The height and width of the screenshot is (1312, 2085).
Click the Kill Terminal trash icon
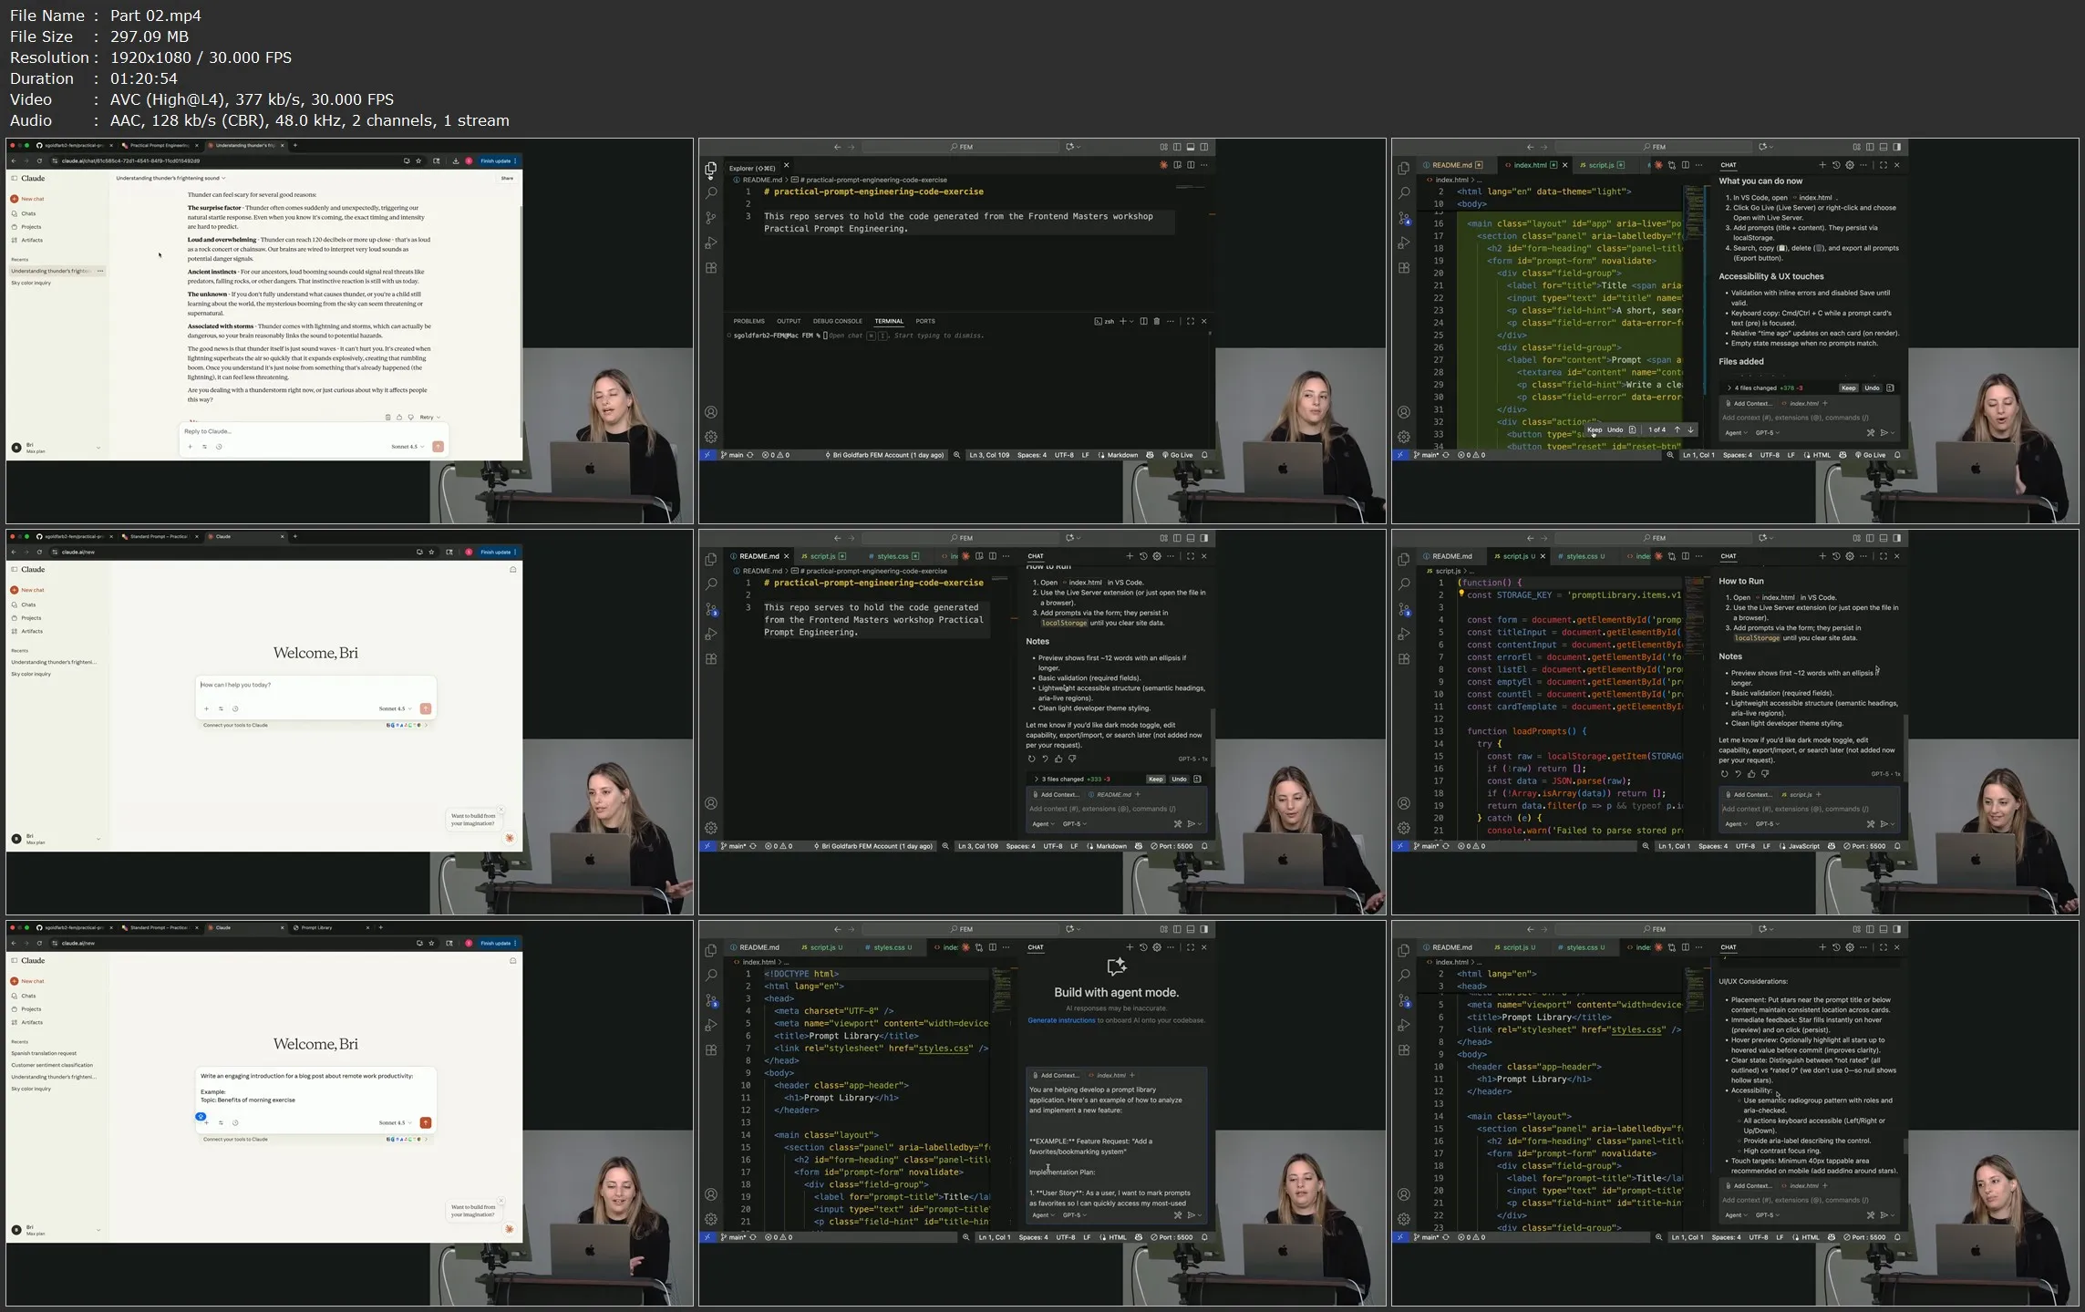(x=1156, y=321)
